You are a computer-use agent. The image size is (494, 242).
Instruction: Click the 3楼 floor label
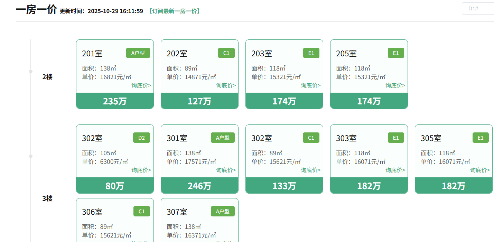[x=47, y=198]
